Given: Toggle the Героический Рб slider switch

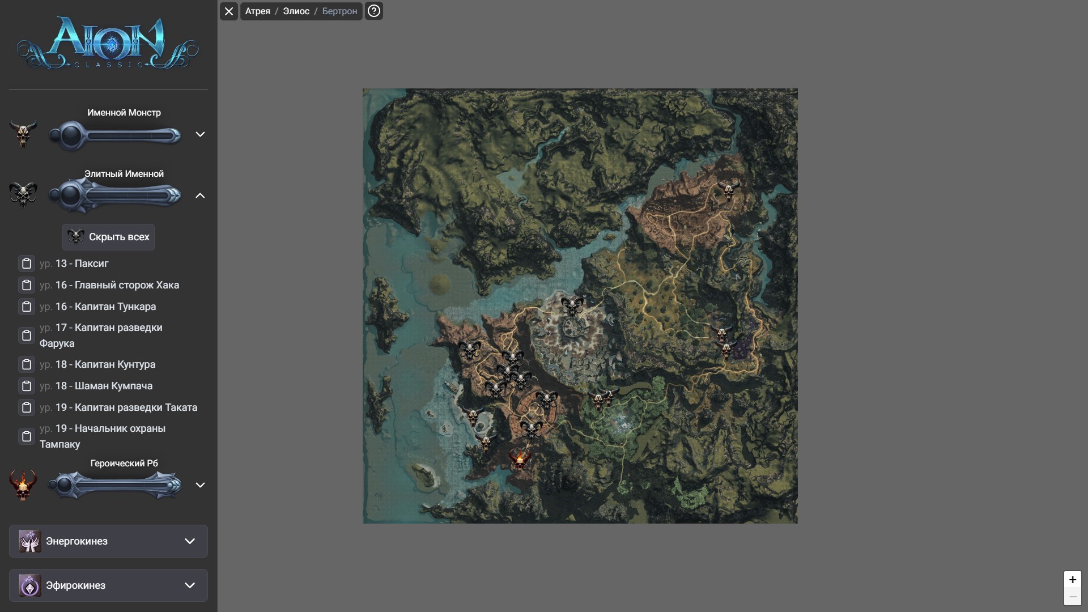Looking at the screenshot, I should click(115, 485).
